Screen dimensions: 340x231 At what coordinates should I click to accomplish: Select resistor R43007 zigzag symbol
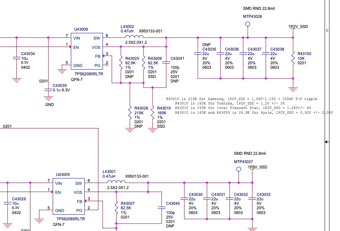point(116,207)
